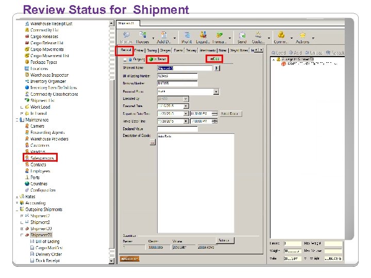Switch to the Attachments tab

208,50
